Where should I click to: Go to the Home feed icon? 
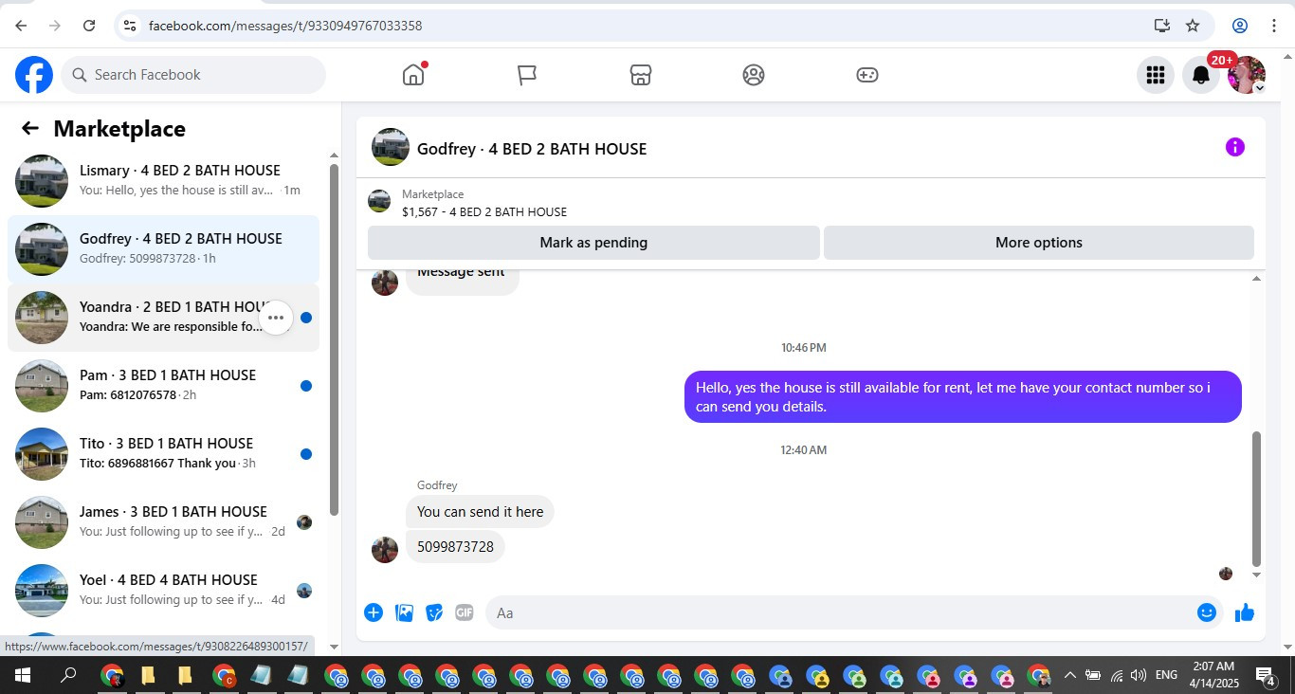click(x=413, y=75)
